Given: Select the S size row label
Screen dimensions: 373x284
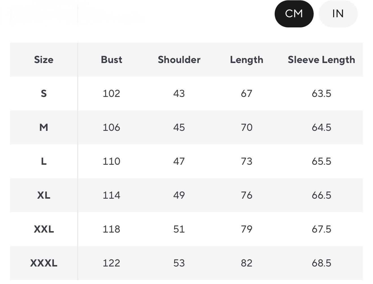Looking at the screenshot, I should pos(44,94).
